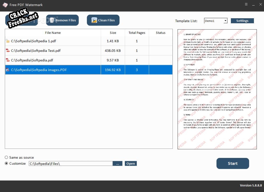Click the PDF icon beside Softpedia.pdf

tap(8, 60)
